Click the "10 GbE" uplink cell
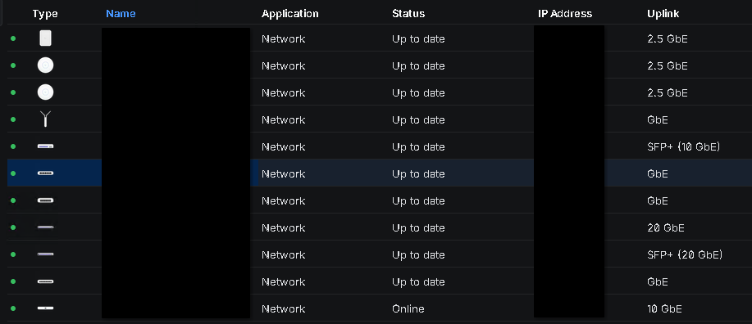The height and width of the screenshot is (324, 752). (664, 308)
